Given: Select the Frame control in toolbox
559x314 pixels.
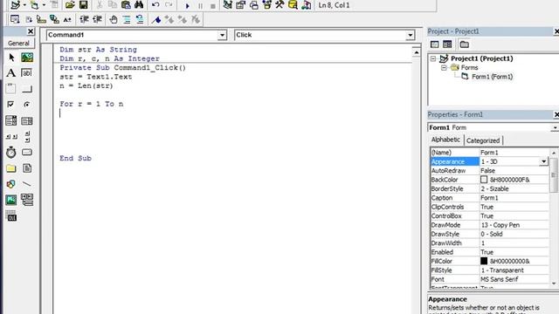Looking at the screenshot, I should tap(11, 88).
